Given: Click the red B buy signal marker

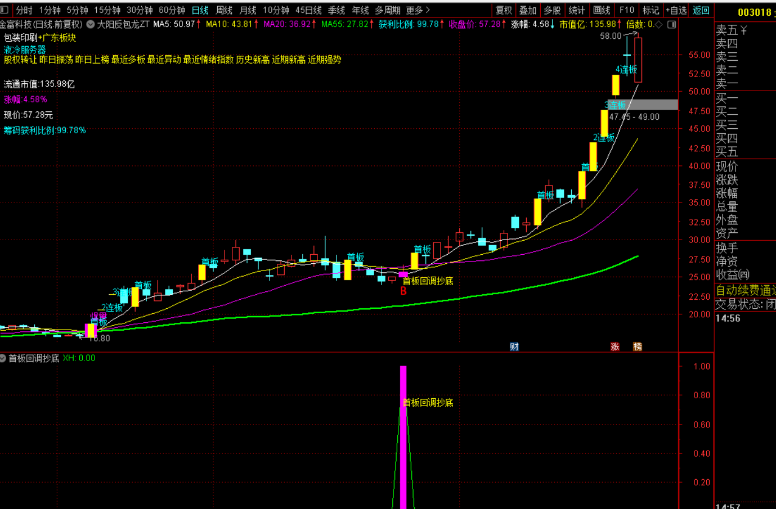Looking at the screenshot, I should [403, 291].
